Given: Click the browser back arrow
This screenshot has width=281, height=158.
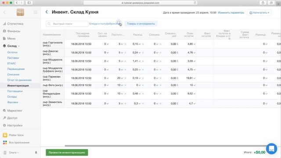Looking at the screenshot, I should [x=17, y=3].
